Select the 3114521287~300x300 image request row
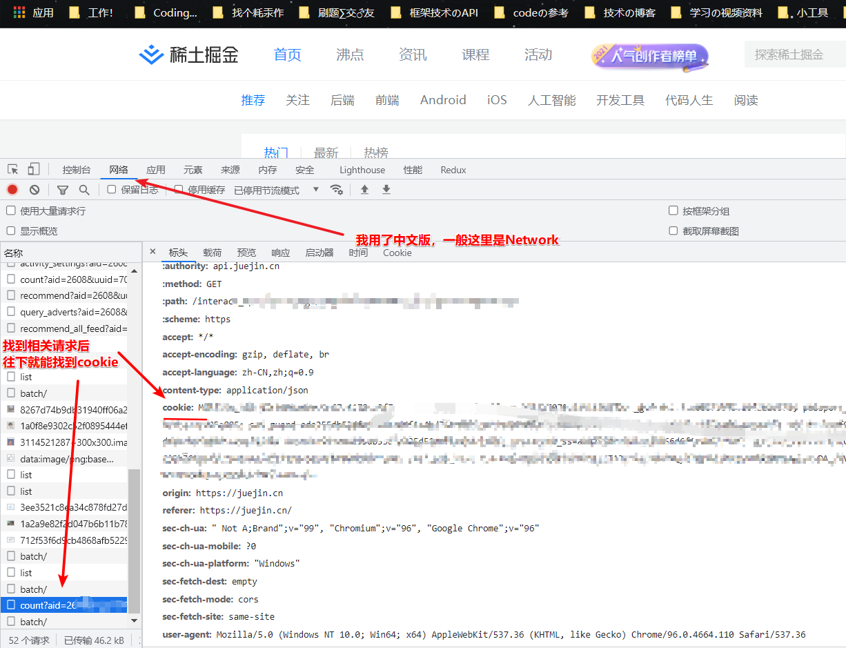This screenshot has height=648, width=846. pyautogui.click(x=64, y=442)
